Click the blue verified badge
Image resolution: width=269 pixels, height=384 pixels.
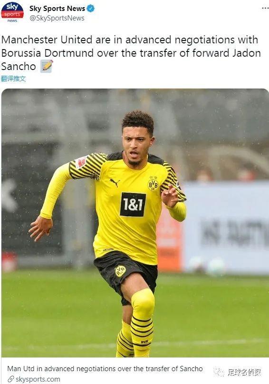click(91, 8)
